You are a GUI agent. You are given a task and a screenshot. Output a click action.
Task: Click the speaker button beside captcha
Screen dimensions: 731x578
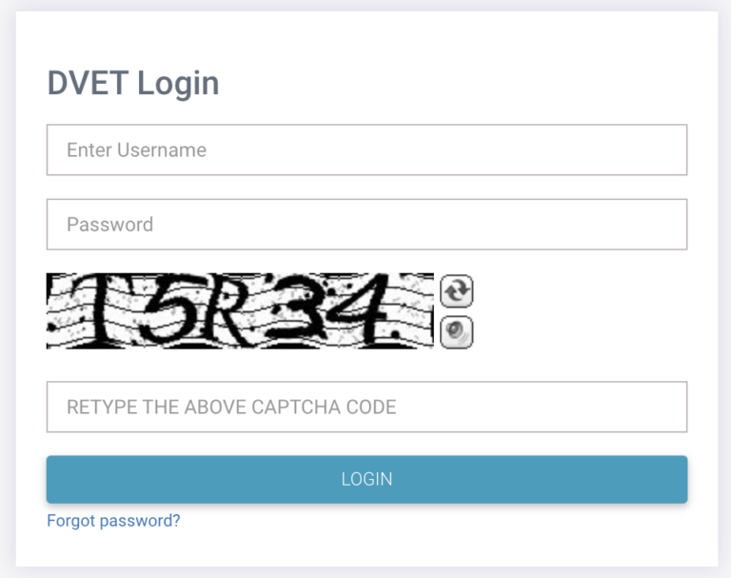coord(457,332)
